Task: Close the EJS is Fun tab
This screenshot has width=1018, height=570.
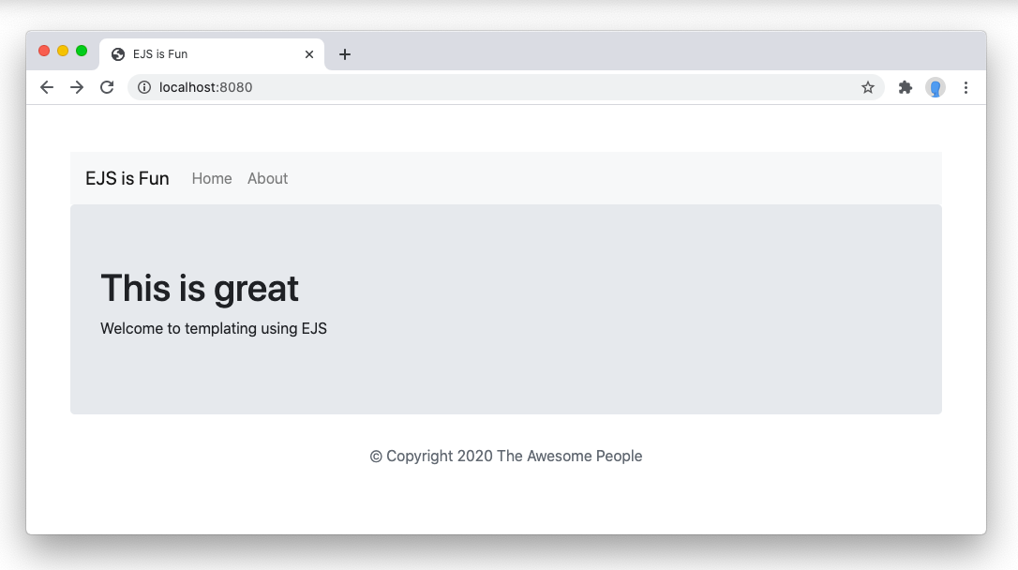Action: click(309, 54)
